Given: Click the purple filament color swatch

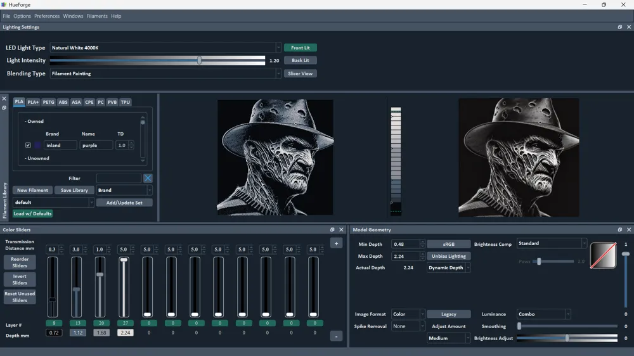Looking at the screenshot, I should tap(37, 145).
